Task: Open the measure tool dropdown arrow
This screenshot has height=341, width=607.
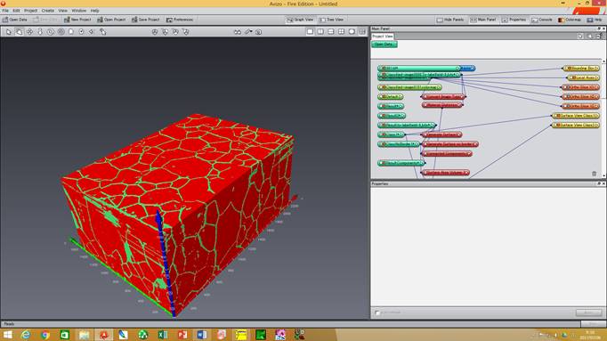Action: pyautogui.click(x=251, y=32)
